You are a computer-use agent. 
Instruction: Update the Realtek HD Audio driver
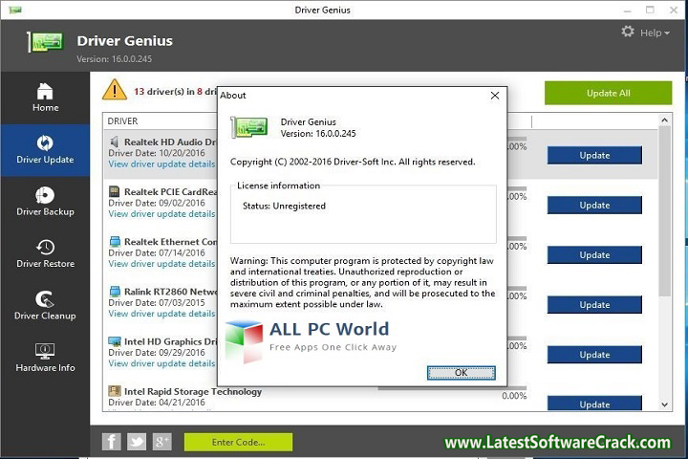coord(594,155)
